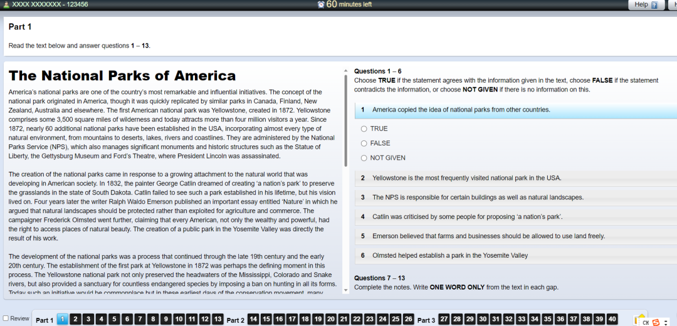Expand question 2 about Yellowstone visits
The height and width of the screenshot is (326, 677).
click(x=515, y=178)
